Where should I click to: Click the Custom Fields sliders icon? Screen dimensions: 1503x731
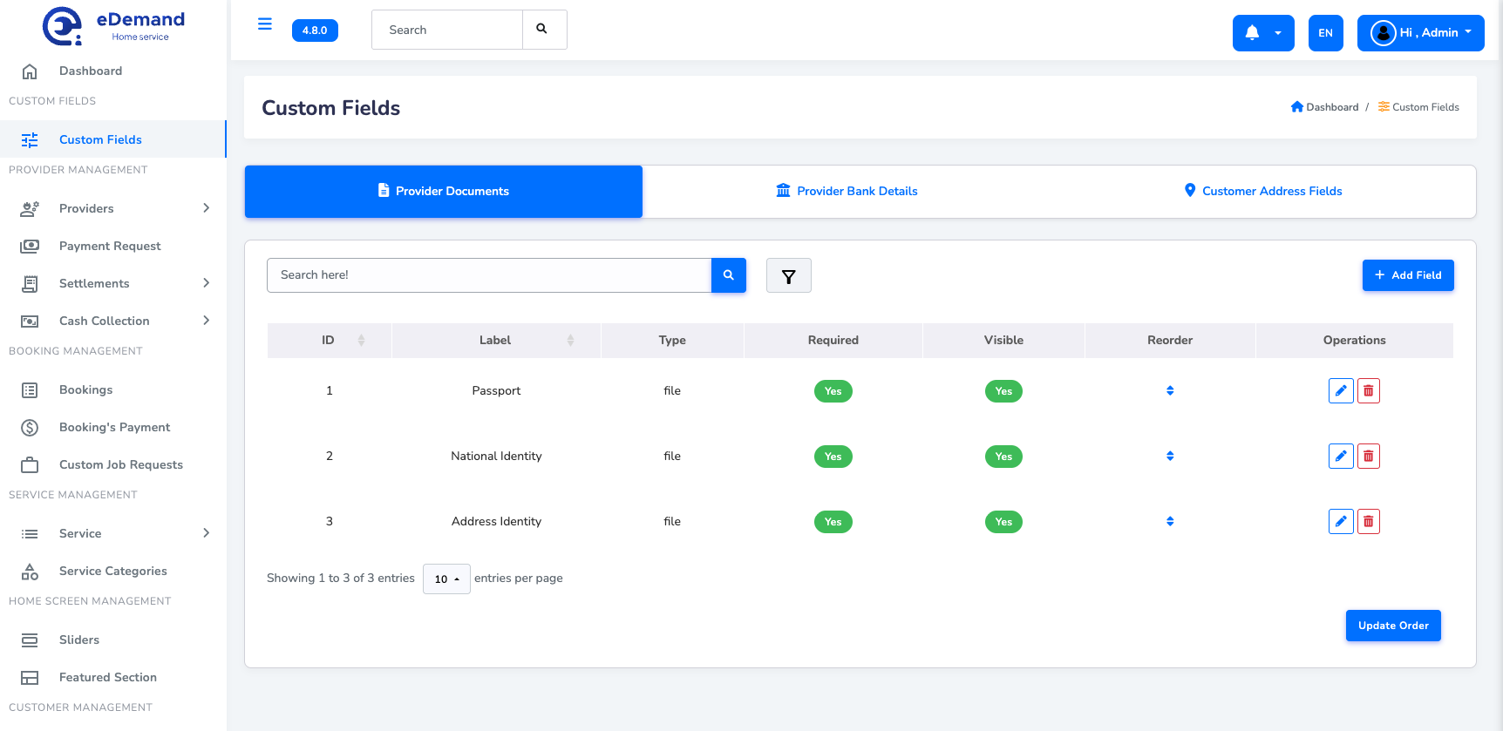pyautogui.click(x=30, y=139)
